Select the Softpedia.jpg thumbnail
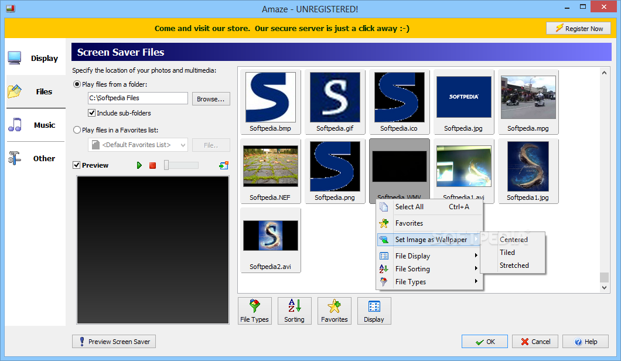This screenshot has height=361, width=621. click(464, 102)
